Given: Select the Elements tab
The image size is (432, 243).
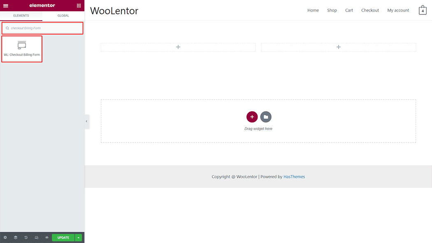Looking at the screenshot, I should click(x=21, y=16).
